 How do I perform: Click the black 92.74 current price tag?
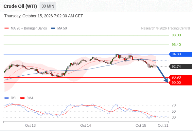(180, 66)
